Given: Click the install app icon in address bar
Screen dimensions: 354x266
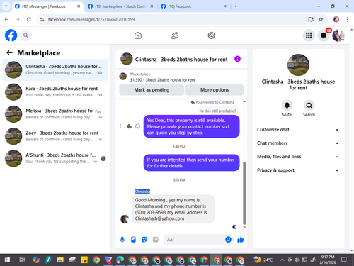Looking at the screenshot, I should (x=311, y=19).
